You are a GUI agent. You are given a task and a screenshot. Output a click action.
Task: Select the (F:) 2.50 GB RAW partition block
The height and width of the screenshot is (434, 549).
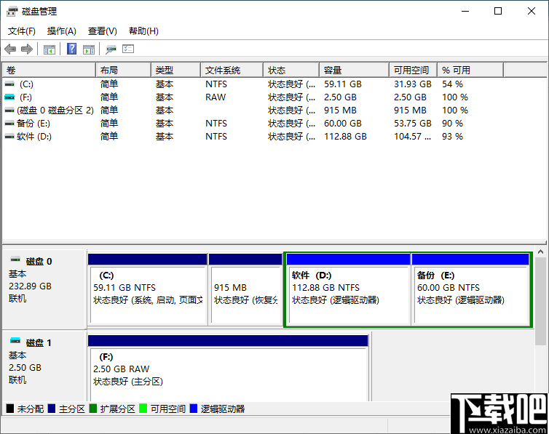pos(228,369)
